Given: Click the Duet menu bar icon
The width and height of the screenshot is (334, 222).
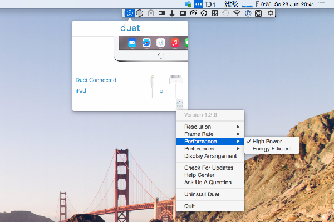Looking at the screenshot, I should coord(130,13).
